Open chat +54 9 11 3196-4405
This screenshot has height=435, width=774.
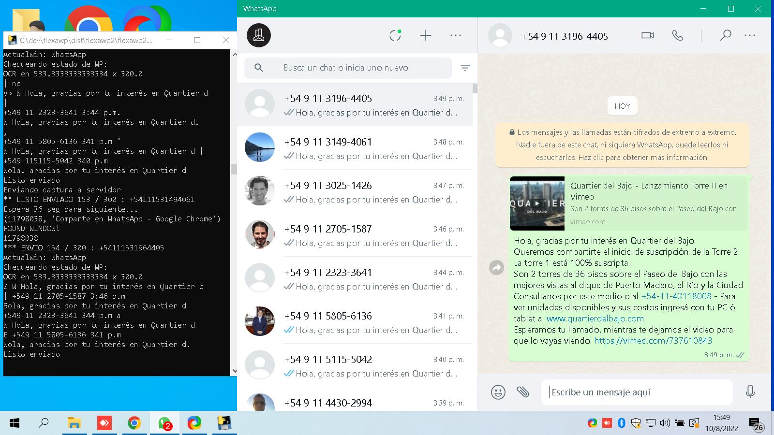[x=355, y=105]
